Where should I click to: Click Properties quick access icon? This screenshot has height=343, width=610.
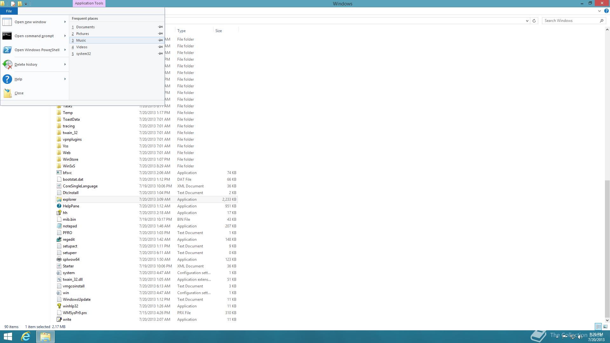coord(13,4)
